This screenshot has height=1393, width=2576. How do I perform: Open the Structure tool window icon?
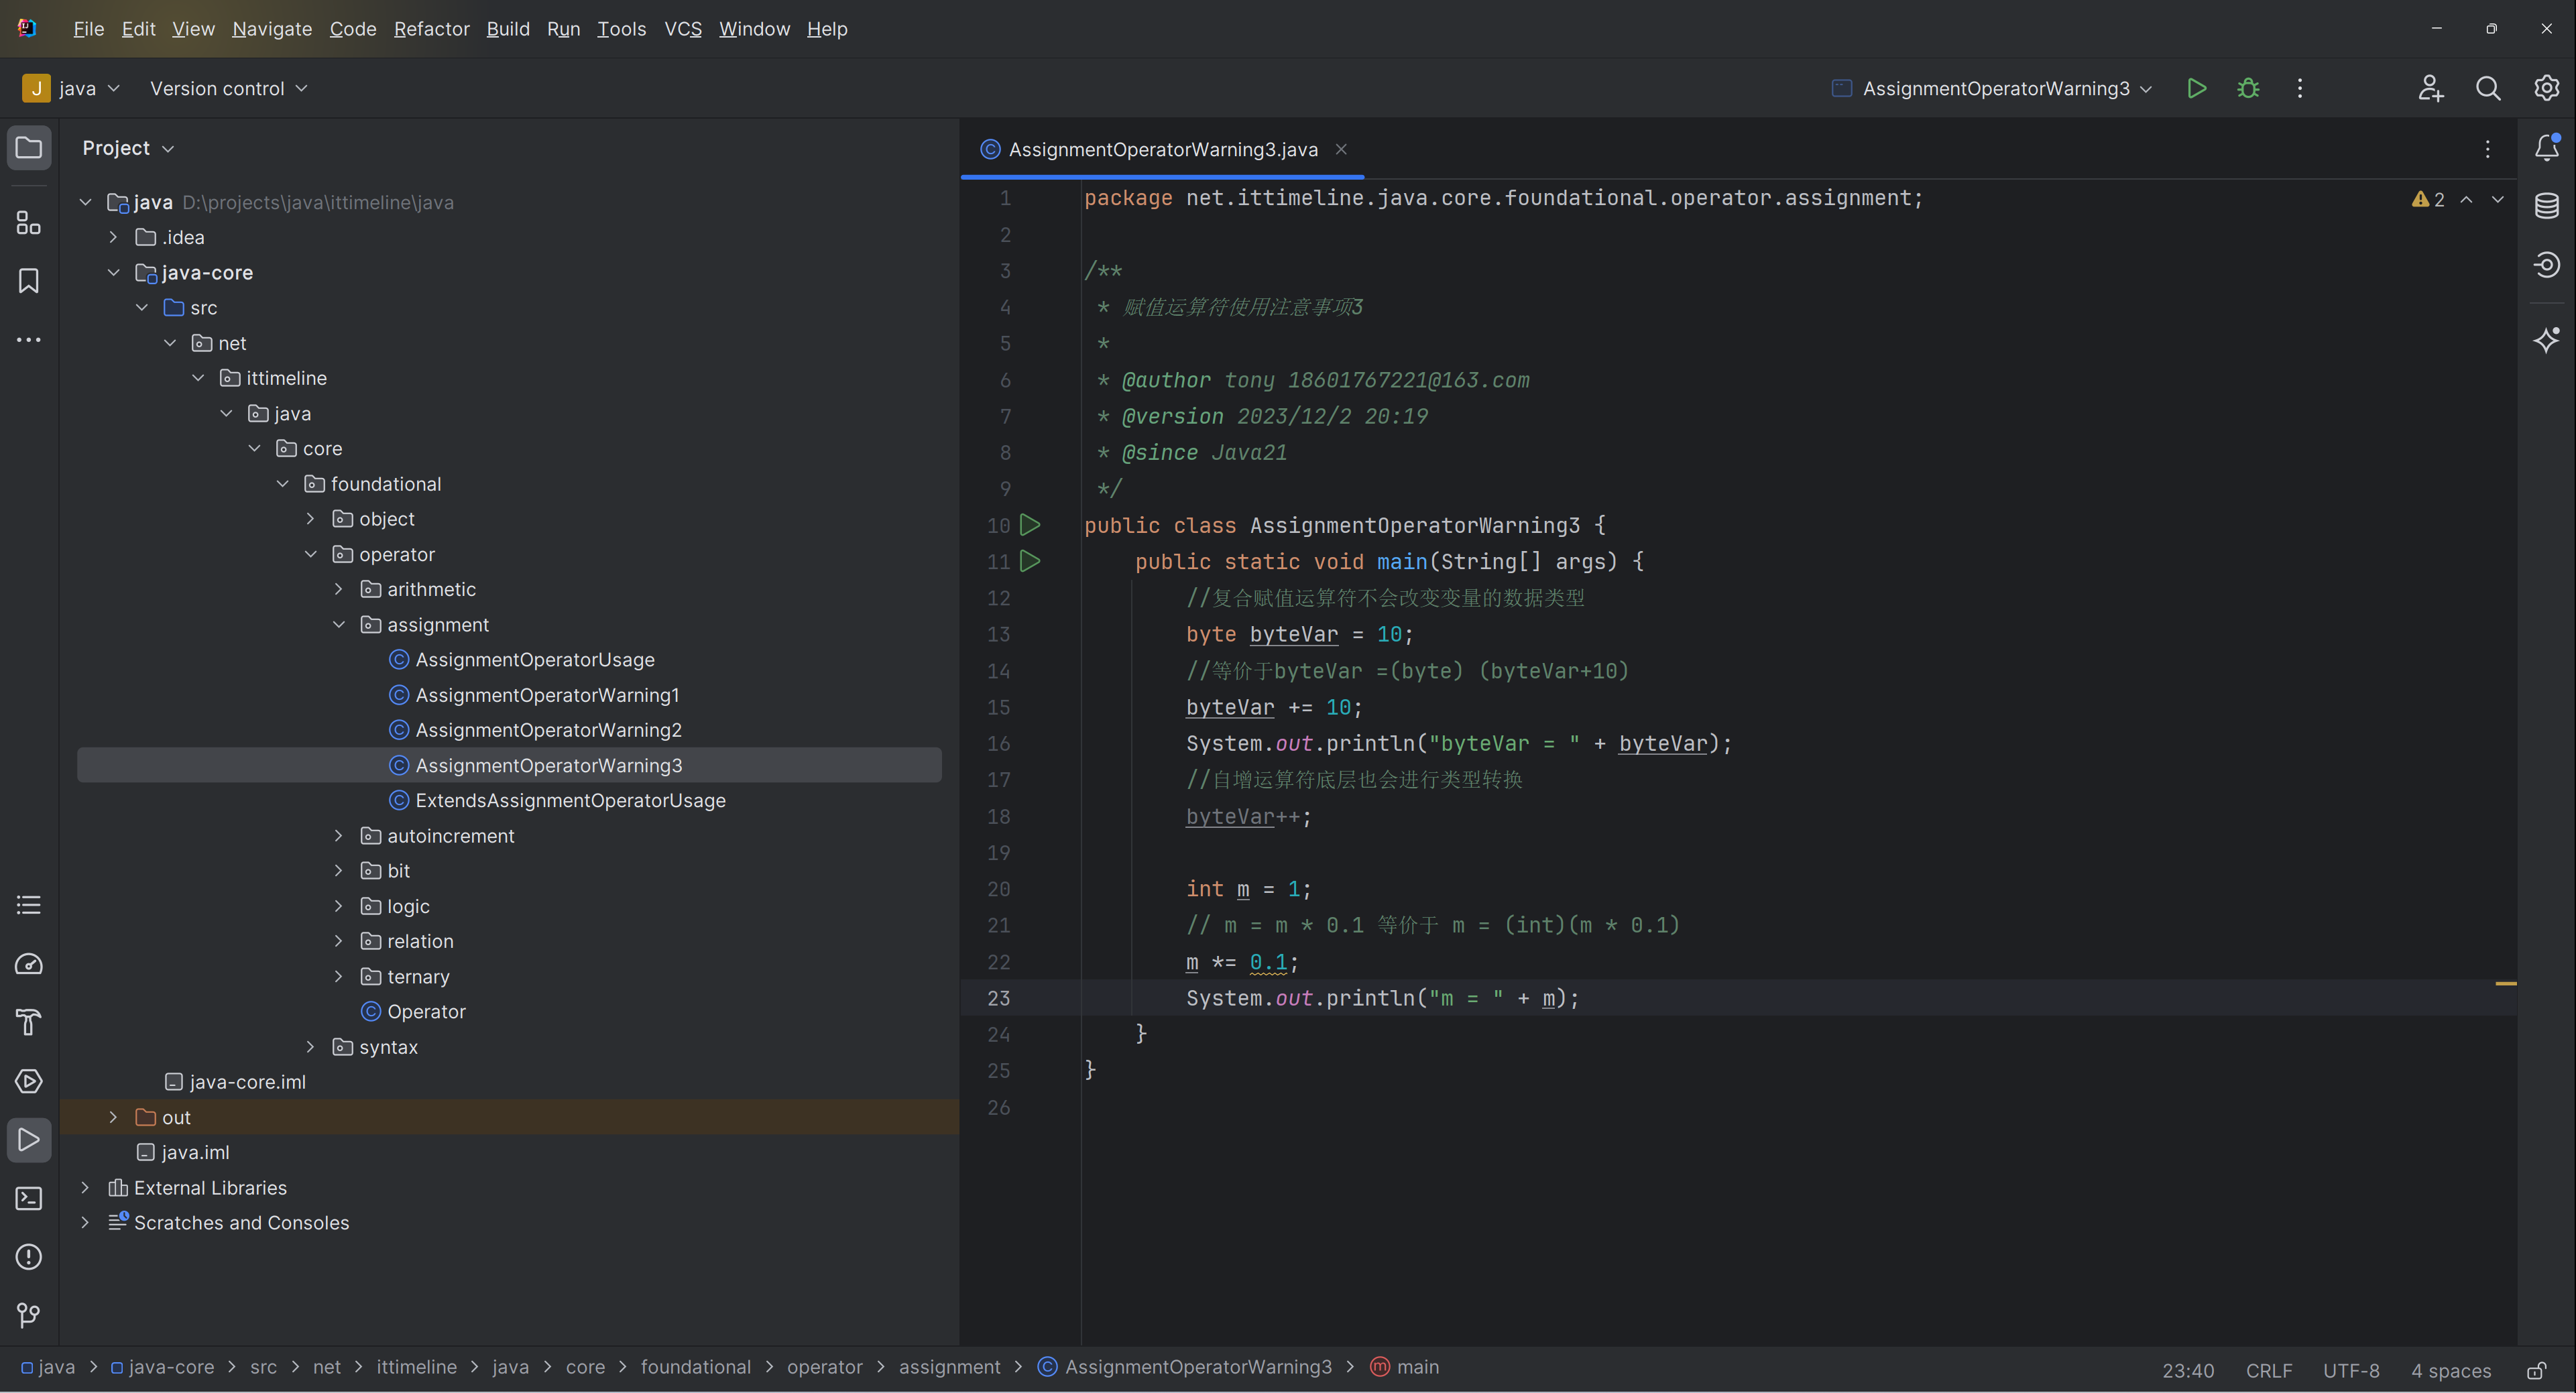(x=29, y=222)
